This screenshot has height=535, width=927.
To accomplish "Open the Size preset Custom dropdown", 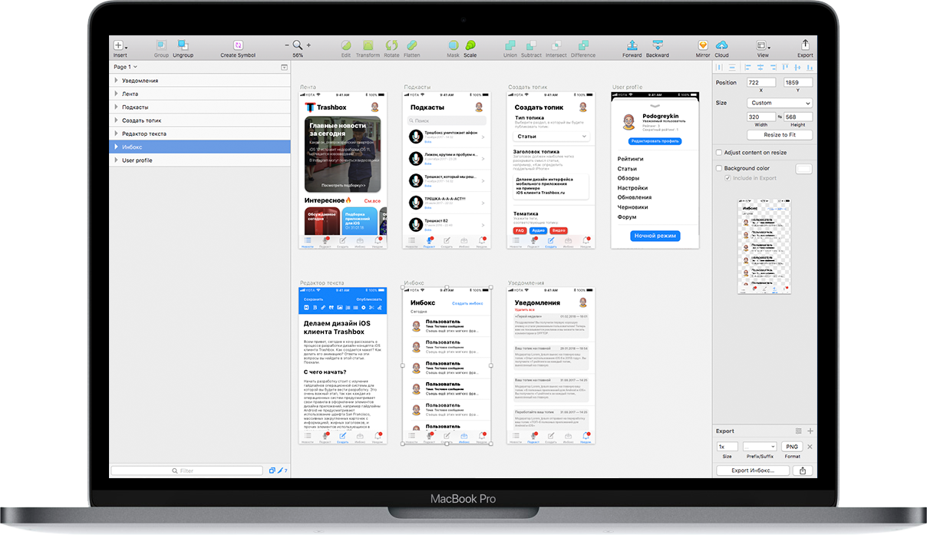I will point(780,103).
